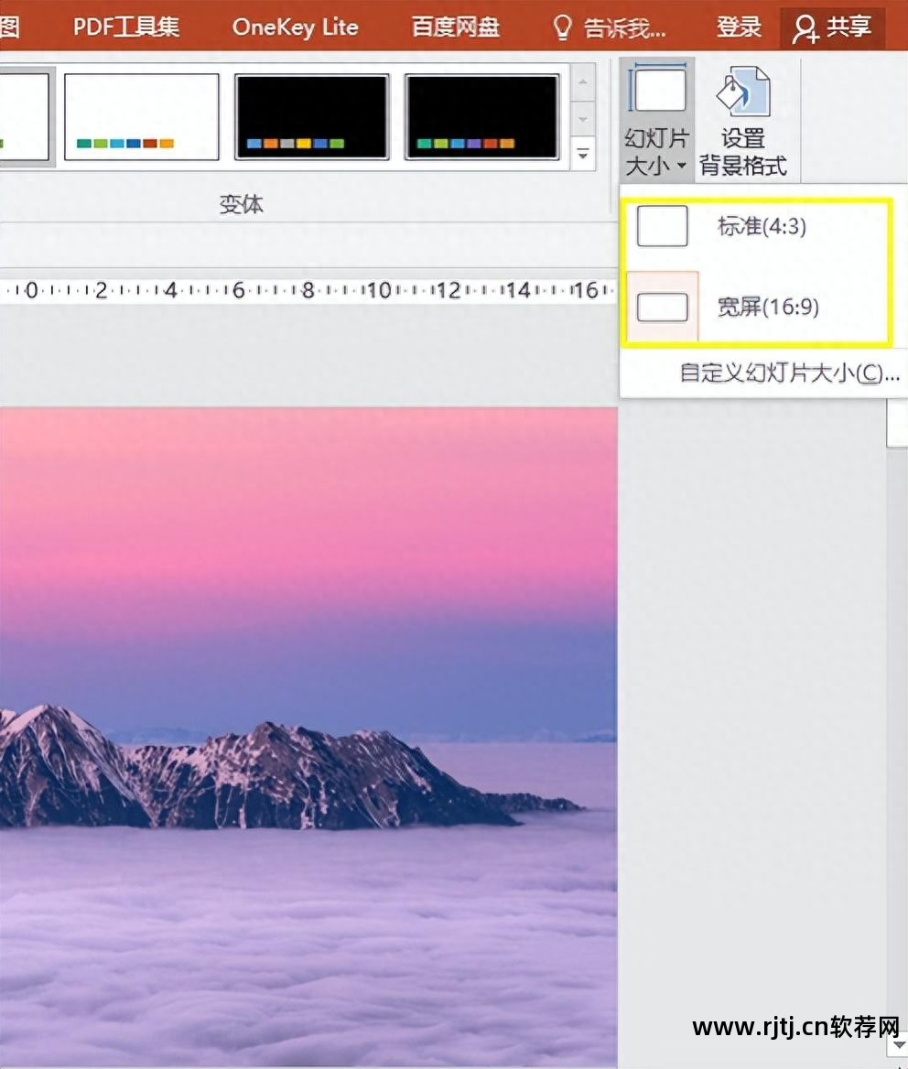Viewport: 908px width, 1069px height.
Task: Open 自定义幻灯片大小(C)... dialog
Action: (789, 373)
